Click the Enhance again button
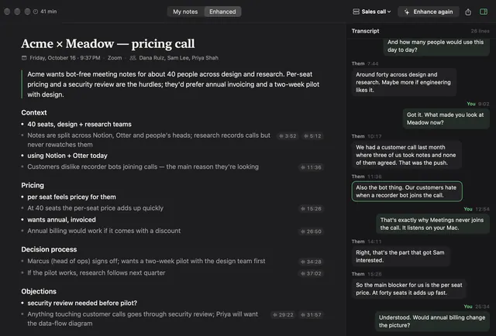 point(429,12)
